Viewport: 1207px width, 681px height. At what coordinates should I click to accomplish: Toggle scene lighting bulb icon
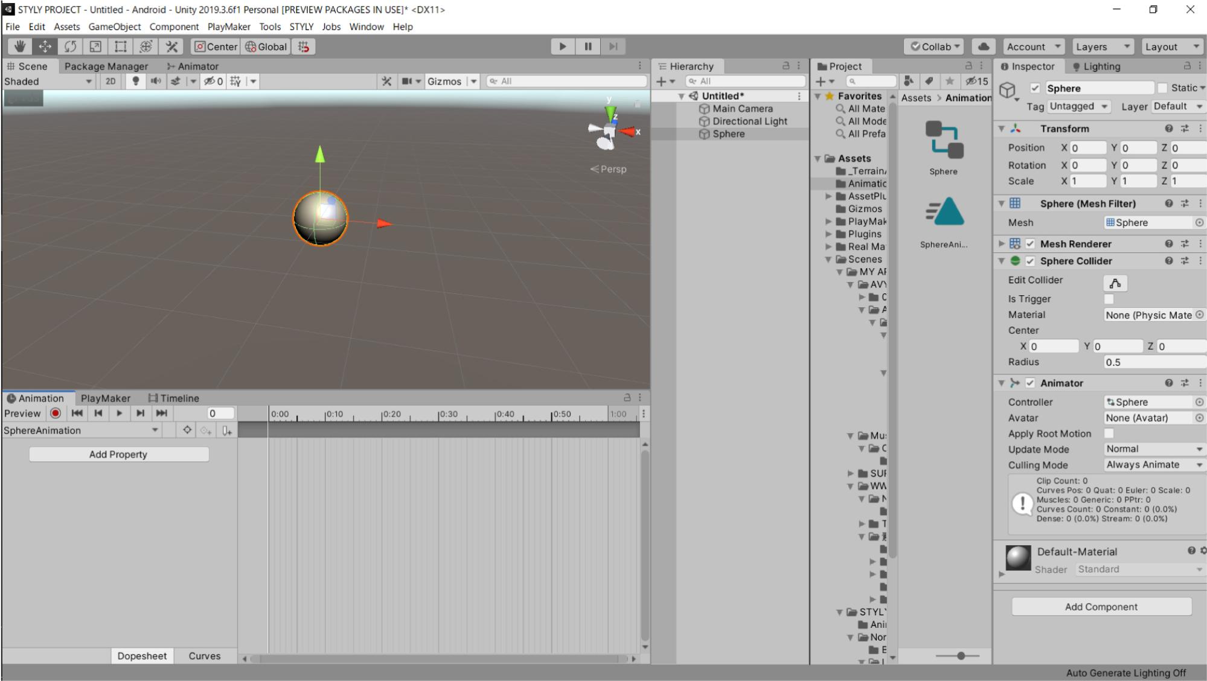[x=136, y=81]
